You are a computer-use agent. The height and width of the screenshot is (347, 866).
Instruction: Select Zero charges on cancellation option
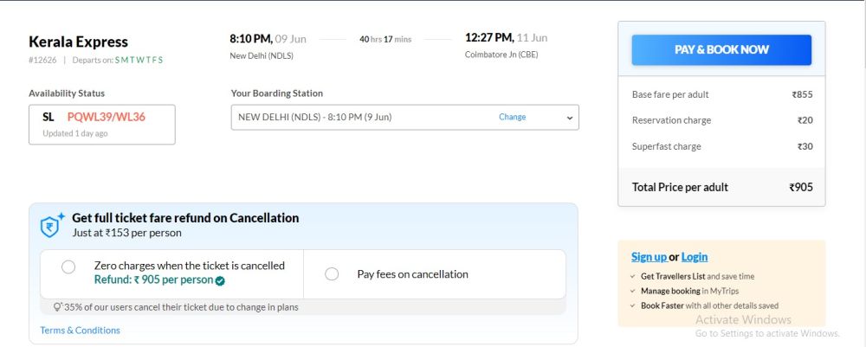click(68, 267)
